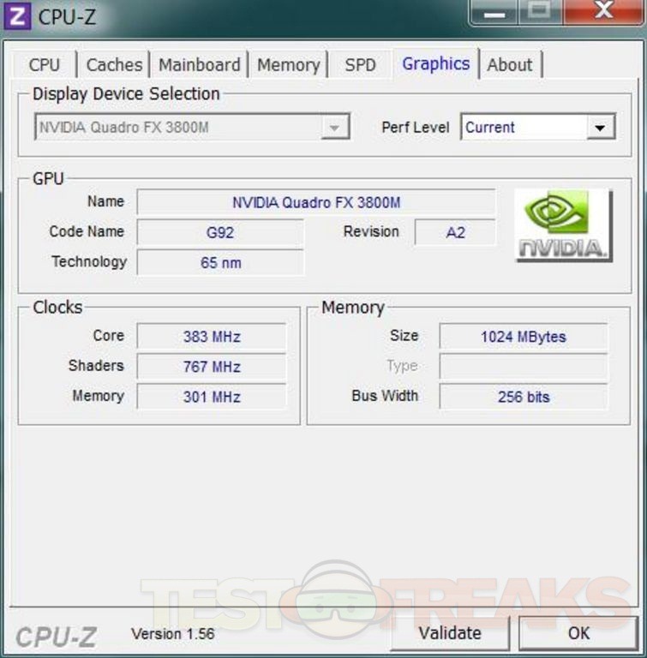Image resolution: width=647 pixels, height=658 pixels.
Task: Open the About tab
Action: (510, 65)
